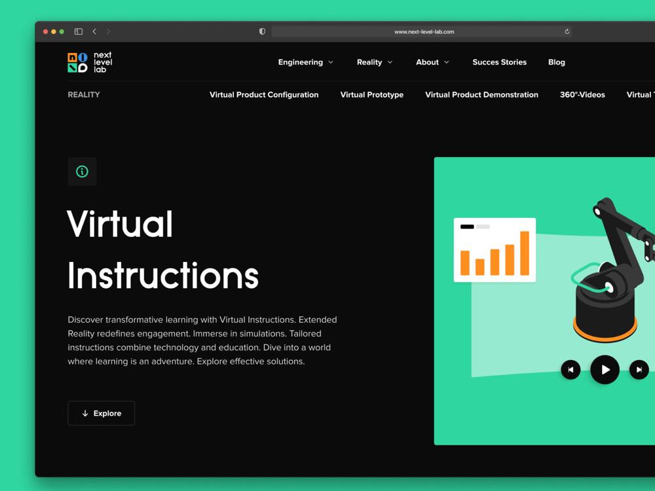Select Virtual Prototype tab
The image size is (655, 491).
point(372,95)
